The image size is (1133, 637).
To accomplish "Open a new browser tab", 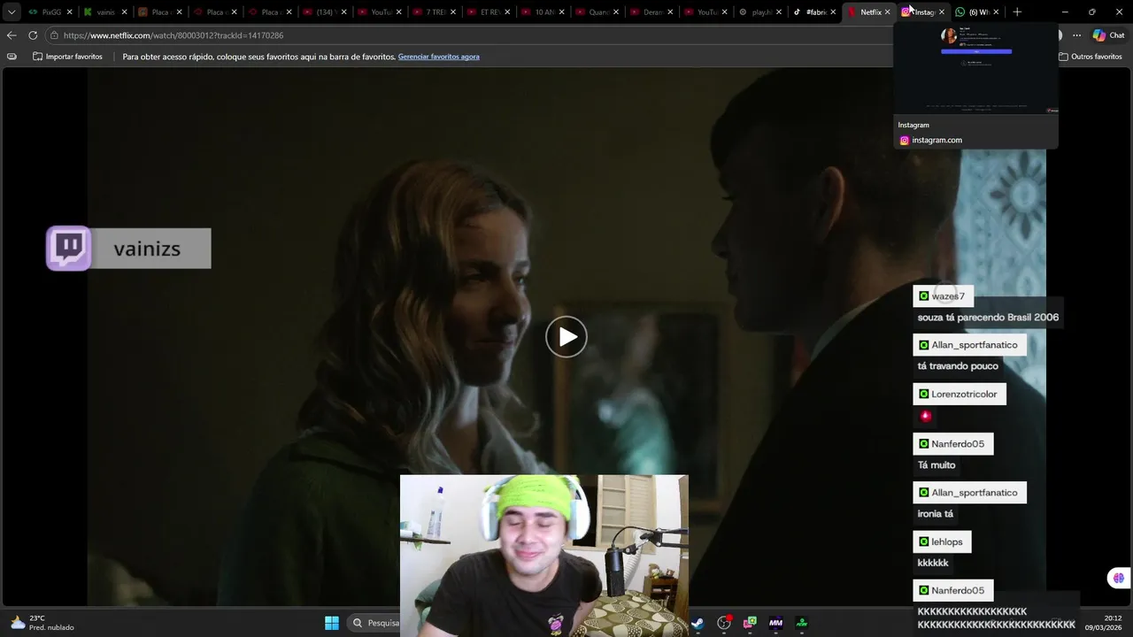I will (x=1017, y=12).
